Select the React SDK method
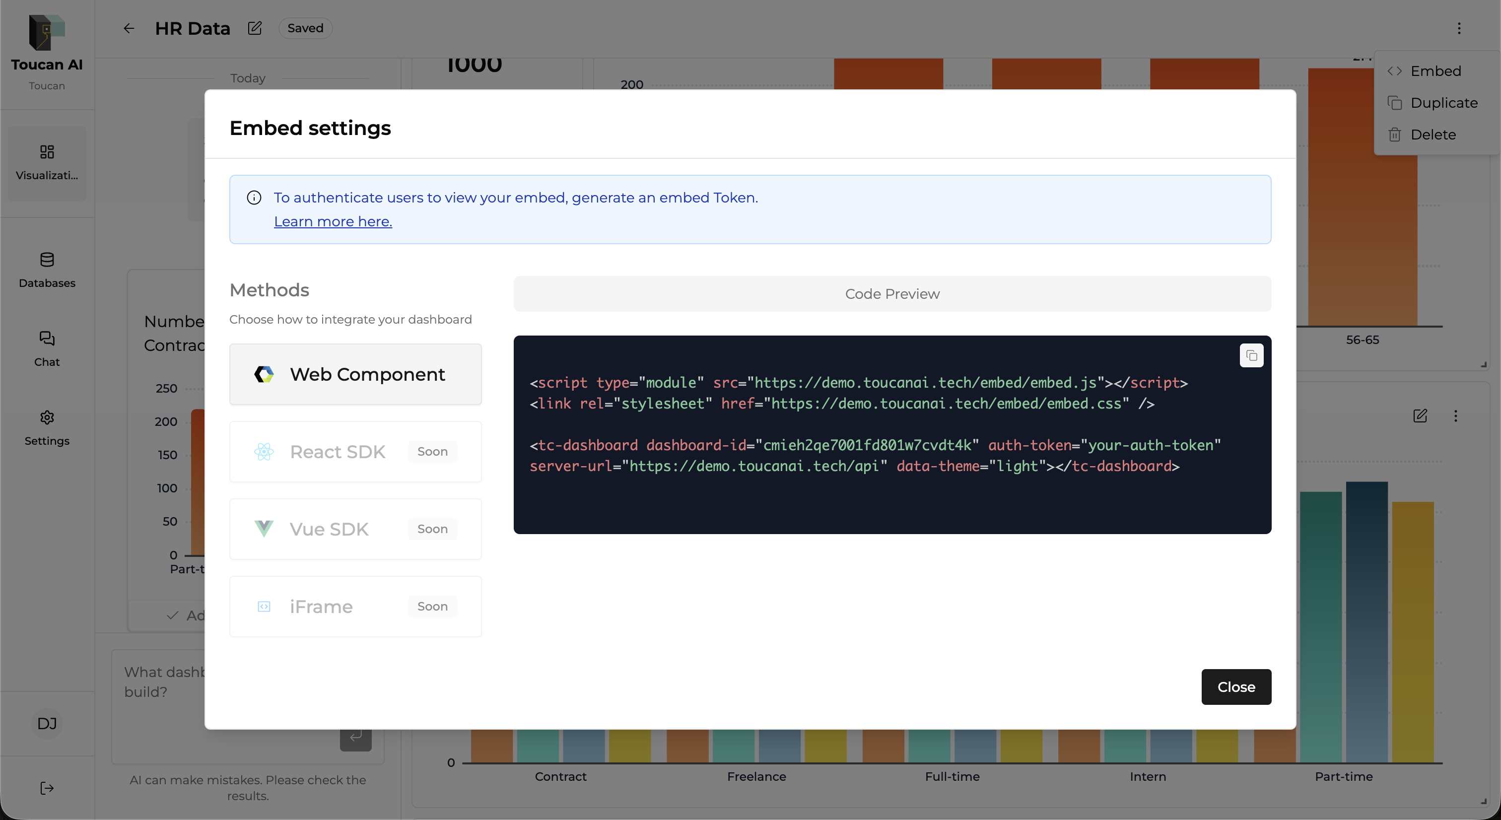Viewport: 1501px width, 820px height. coord(355,452)
